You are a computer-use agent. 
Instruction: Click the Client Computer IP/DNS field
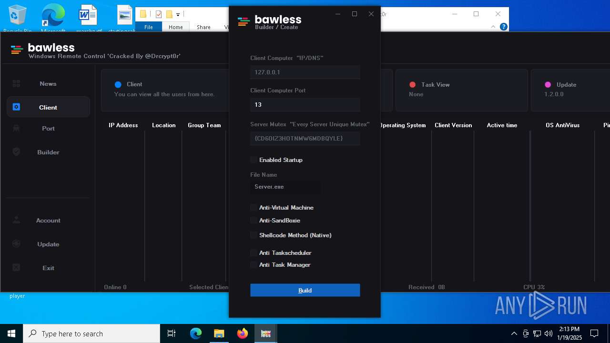click(x=305, y=72)
